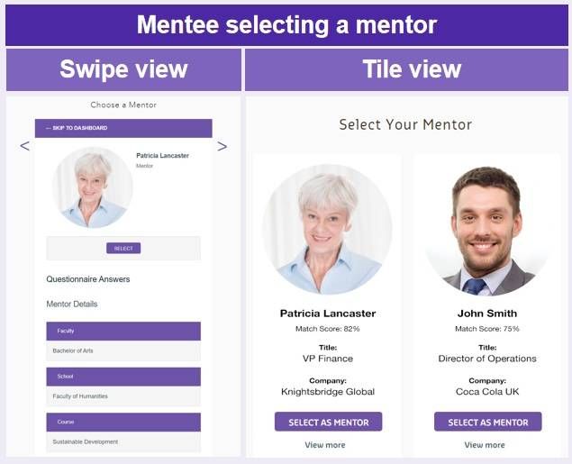The width and height of the screenshot is (572, 464).
Task: Click Patricia Lancaster's large tile photo
Action: tap(327, 229)
